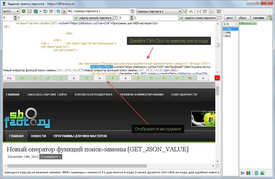
Task: Click the start parsing text field
Action: click(x=47, y=18)
